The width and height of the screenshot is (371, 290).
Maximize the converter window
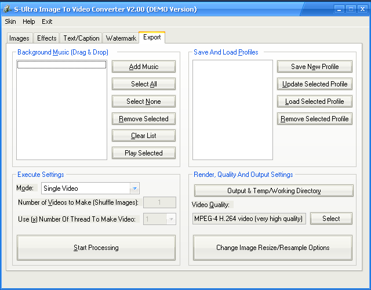pyautogui.click(x=351, y=9)
